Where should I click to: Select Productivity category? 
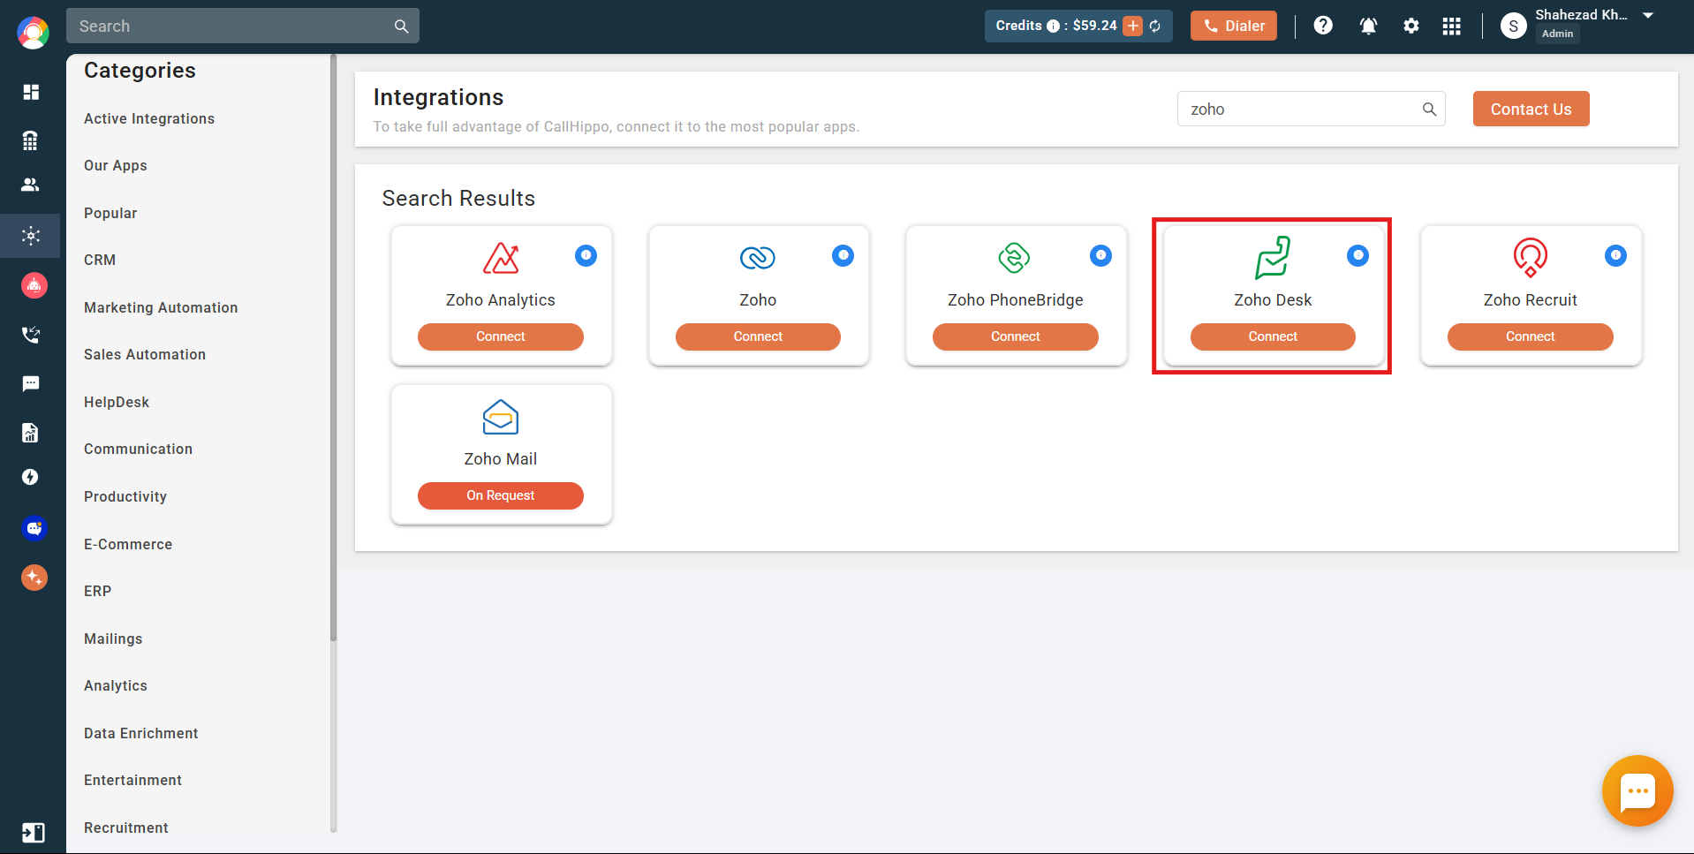point(125,496)
